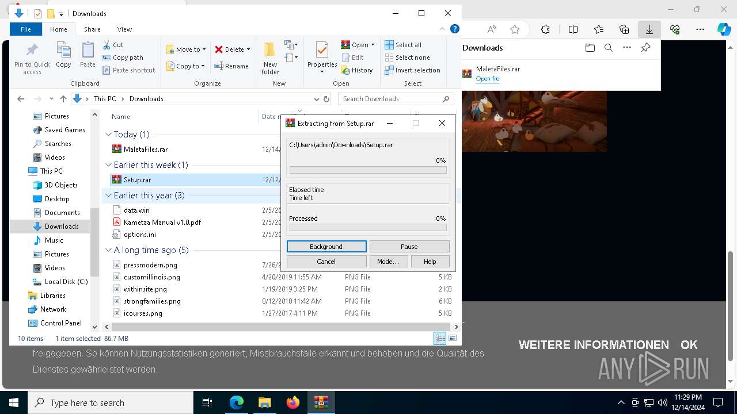This screenshot has height=414, width=737.
Task: Click OK on cookie notice
Action: coord(689,345)
